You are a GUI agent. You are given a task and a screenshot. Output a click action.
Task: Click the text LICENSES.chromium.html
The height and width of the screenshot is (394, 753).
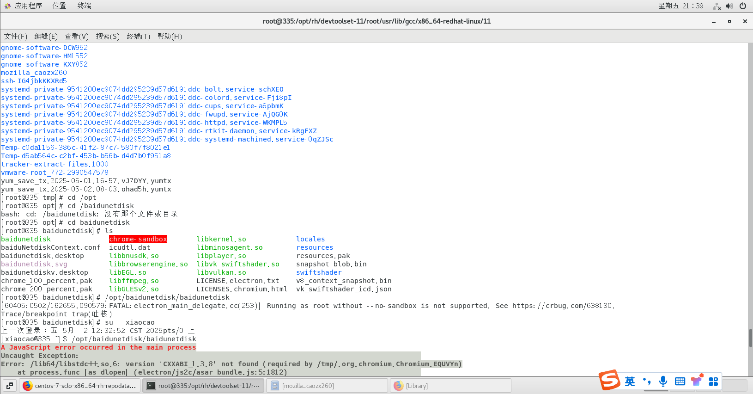coord(242,289)
